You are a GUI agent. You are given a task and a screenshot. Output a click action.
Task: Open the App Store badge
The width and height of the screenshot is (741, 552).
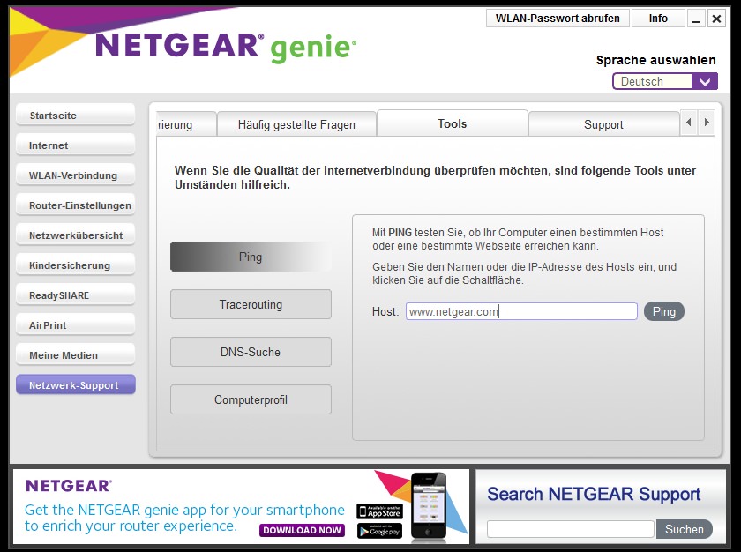379,511
